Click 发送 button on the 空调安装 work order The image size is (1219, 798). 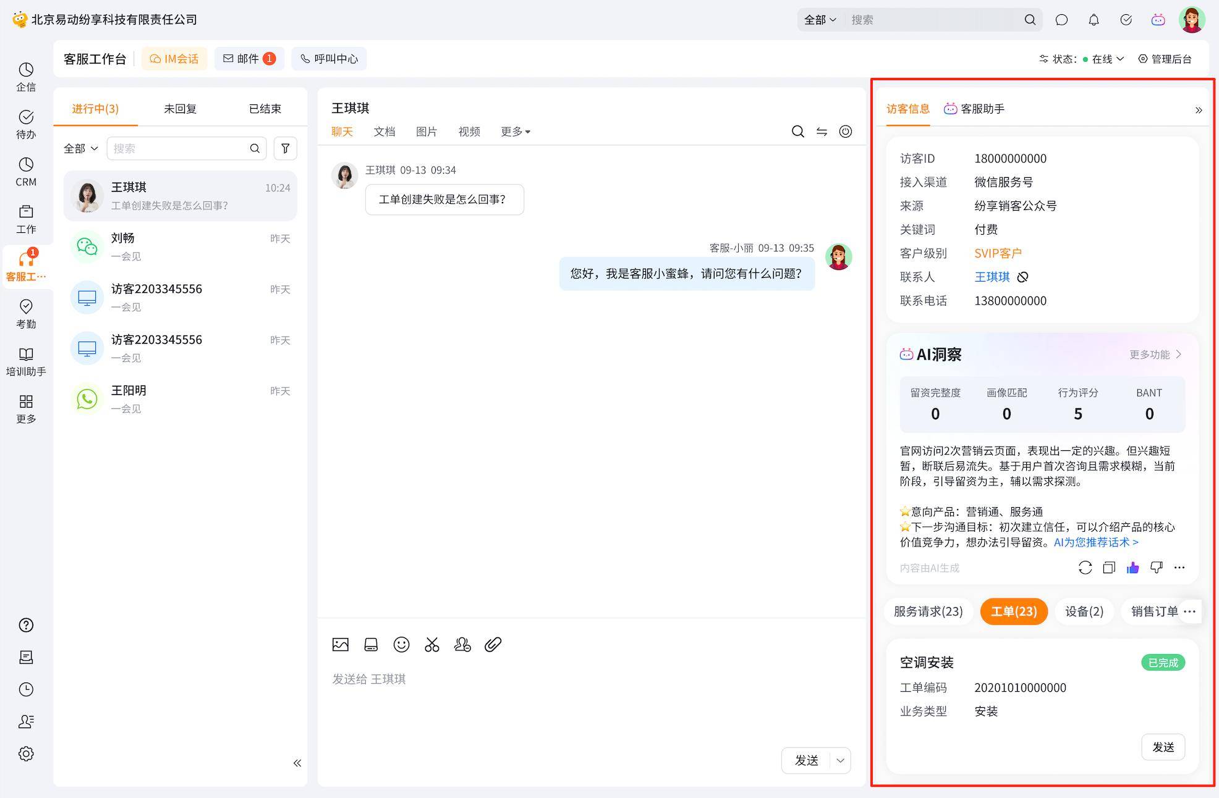pos(1163,747)
